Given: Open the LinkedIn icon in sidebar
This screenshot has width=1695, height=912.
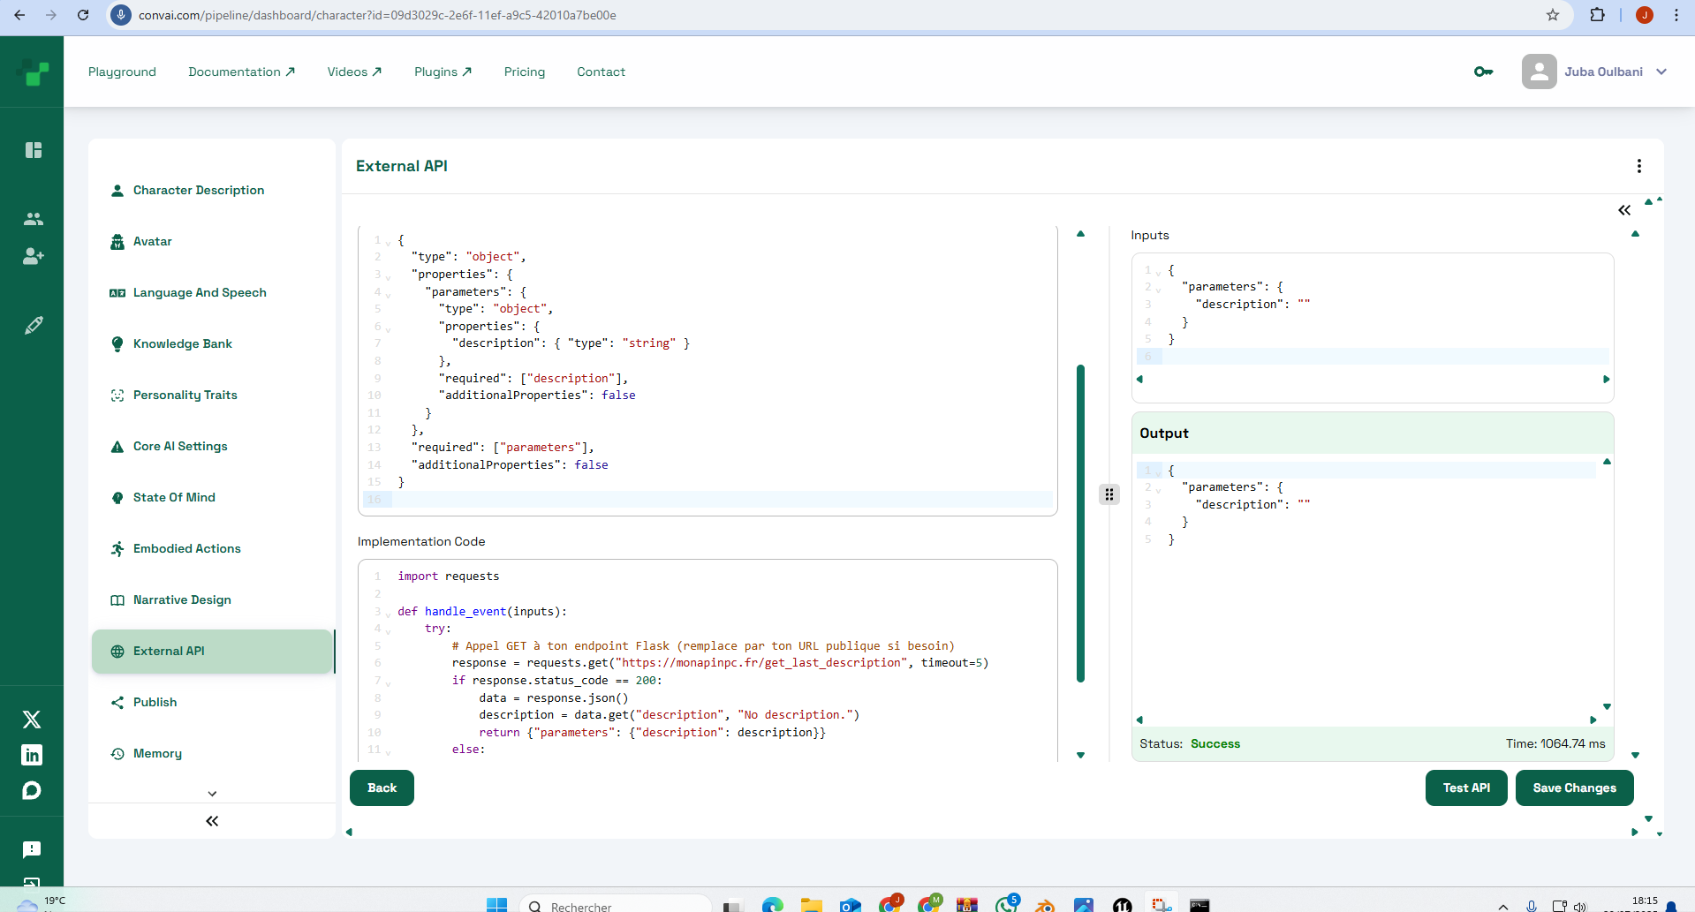Looking at the screenshot, I should [32, 755].
